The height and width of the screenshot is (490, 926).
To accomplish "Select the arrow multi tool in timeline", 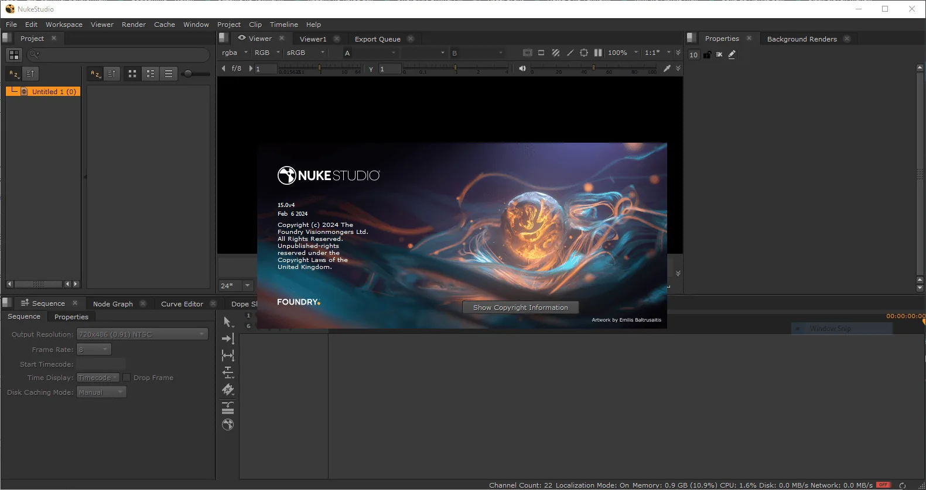I will (x=228, y=322).
